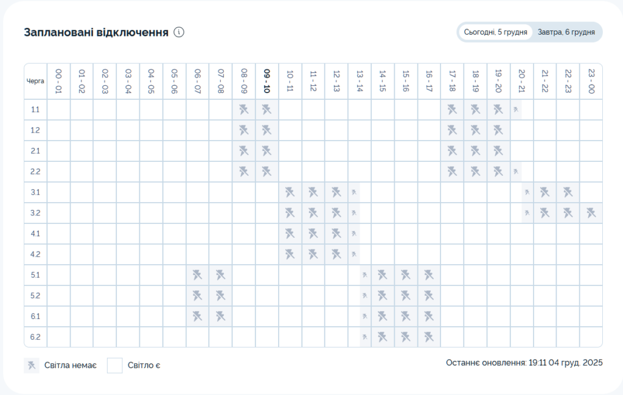Select queue 5.2 row label
Screen dimensions: 623x395
click(x=35, y=296)
